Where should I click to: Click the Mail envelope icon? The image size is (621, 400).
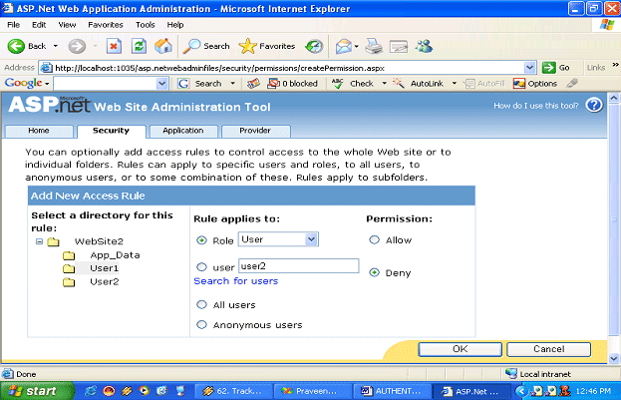click(343, 46)
